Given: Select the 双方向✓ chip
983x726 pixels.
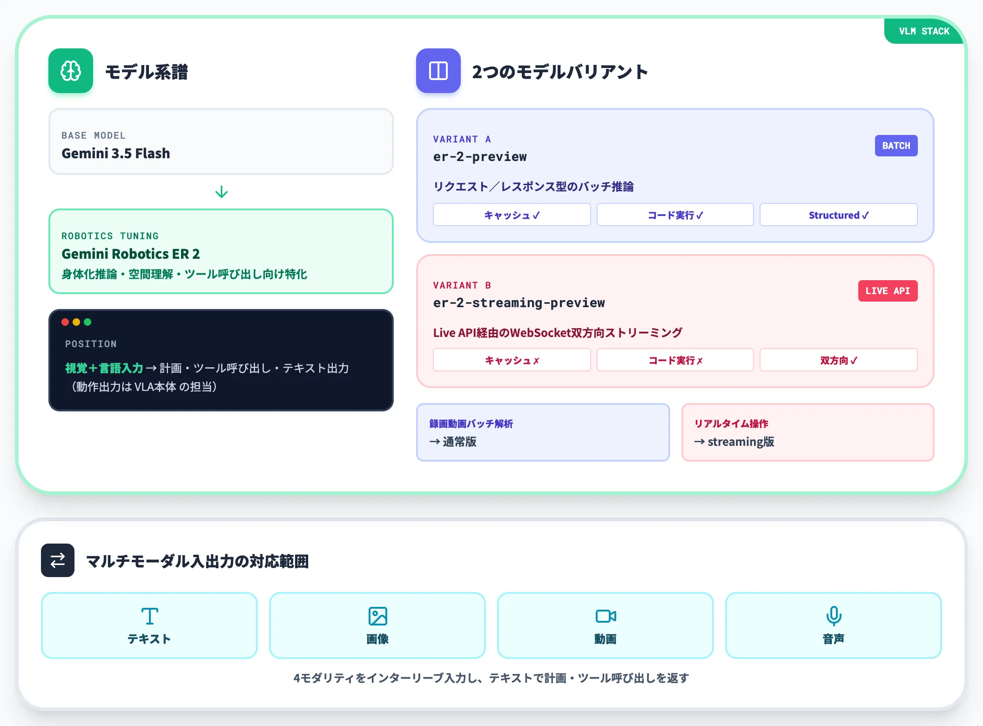Looking at the screenshot, I should pos(838,360).
